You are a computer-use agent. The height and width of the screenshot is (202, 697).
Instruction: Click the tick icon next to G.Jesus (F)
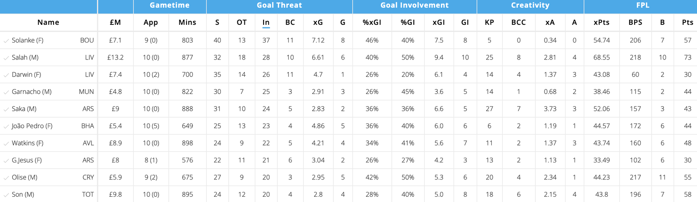click(6, 161)
